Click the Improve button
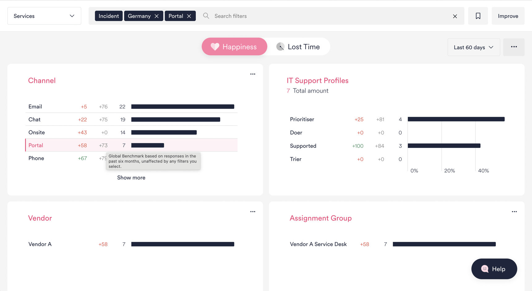 [x=508, y=16]
